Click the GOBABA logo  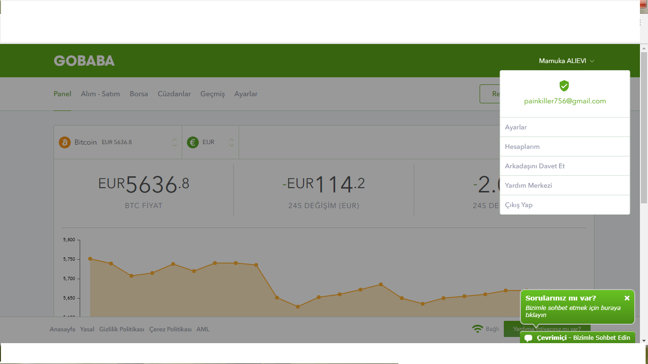(x=84, y=61)
